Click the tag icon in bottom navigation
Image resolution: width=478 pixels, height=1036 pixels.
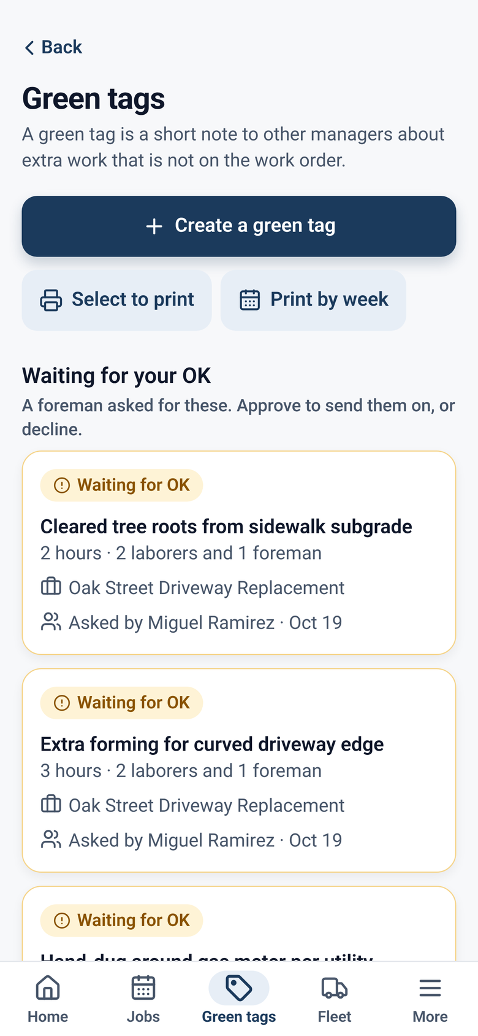click(239, 988)
